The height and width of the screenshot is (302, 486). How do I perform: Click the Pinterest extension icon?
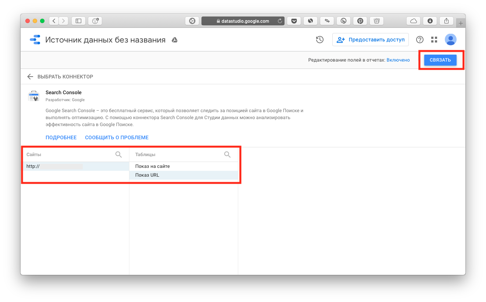point(360,21)
